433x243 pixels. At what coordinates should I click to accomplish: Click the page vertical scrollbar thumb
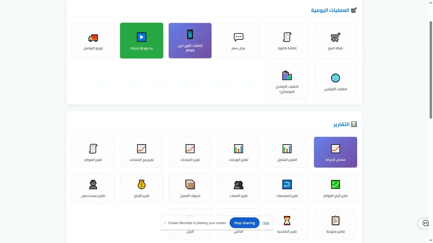tap(431, 70)
